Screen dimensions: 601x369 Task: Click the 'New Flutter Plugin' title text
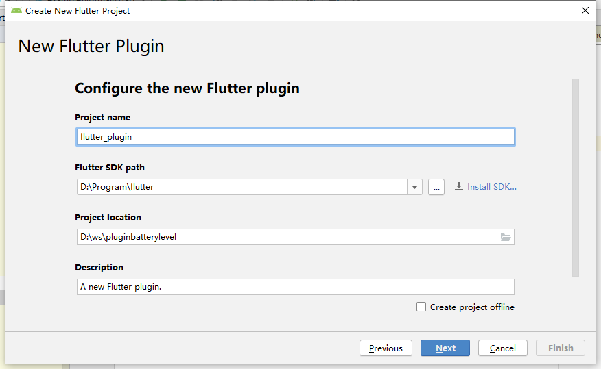91,47
